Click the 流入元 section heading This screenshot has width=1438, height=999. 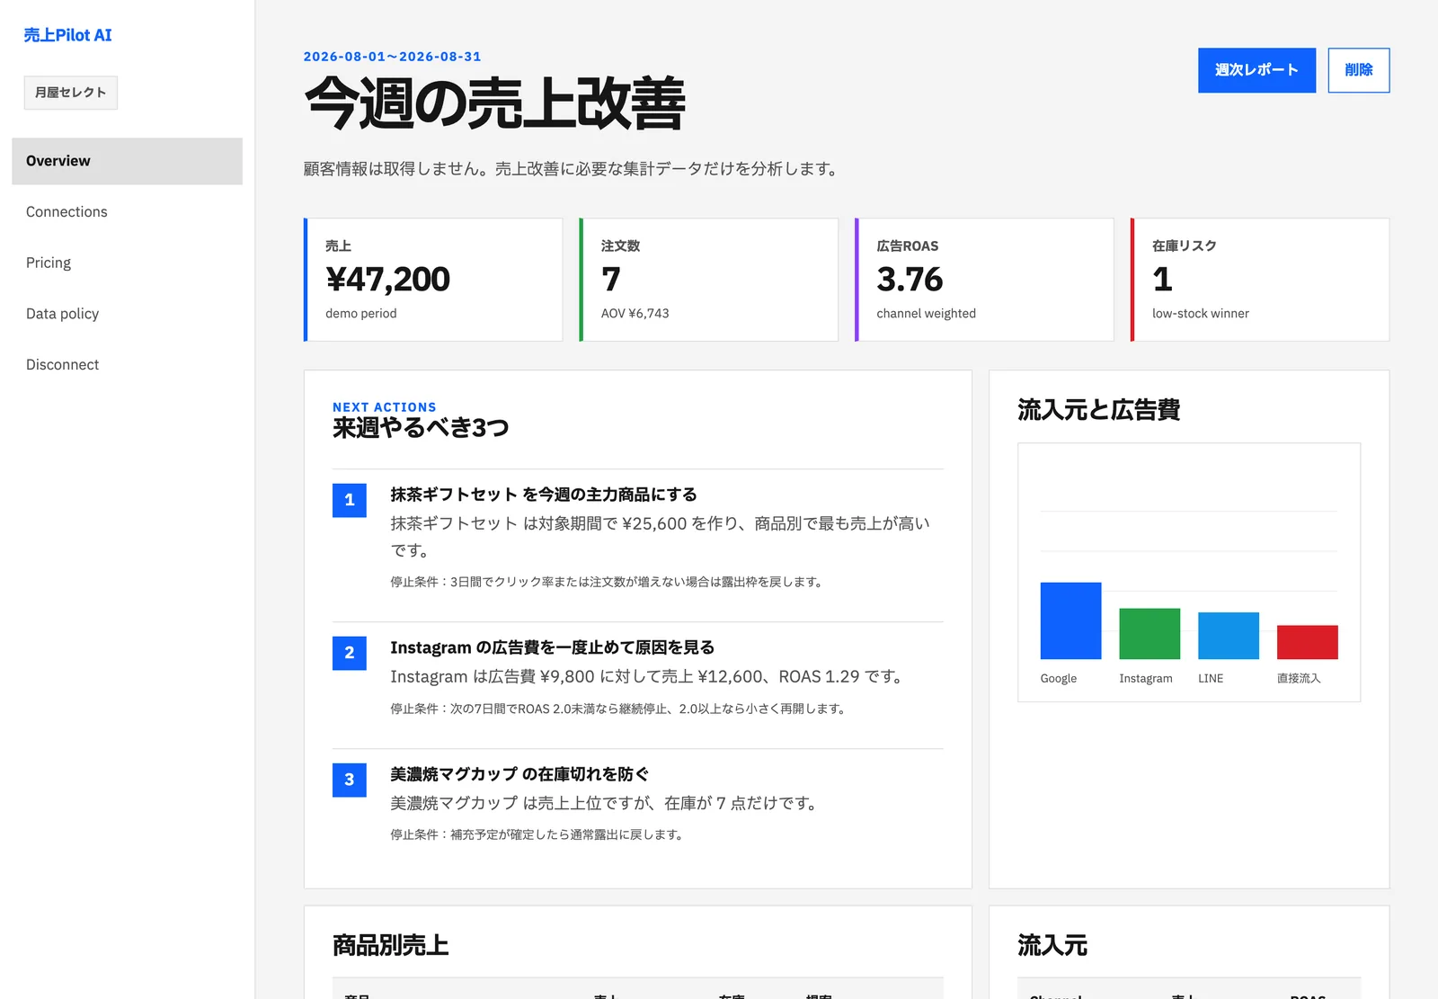(1052, 945)
